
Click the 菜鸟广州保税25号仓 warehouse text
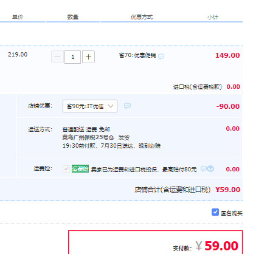click(x=88, y=137)
